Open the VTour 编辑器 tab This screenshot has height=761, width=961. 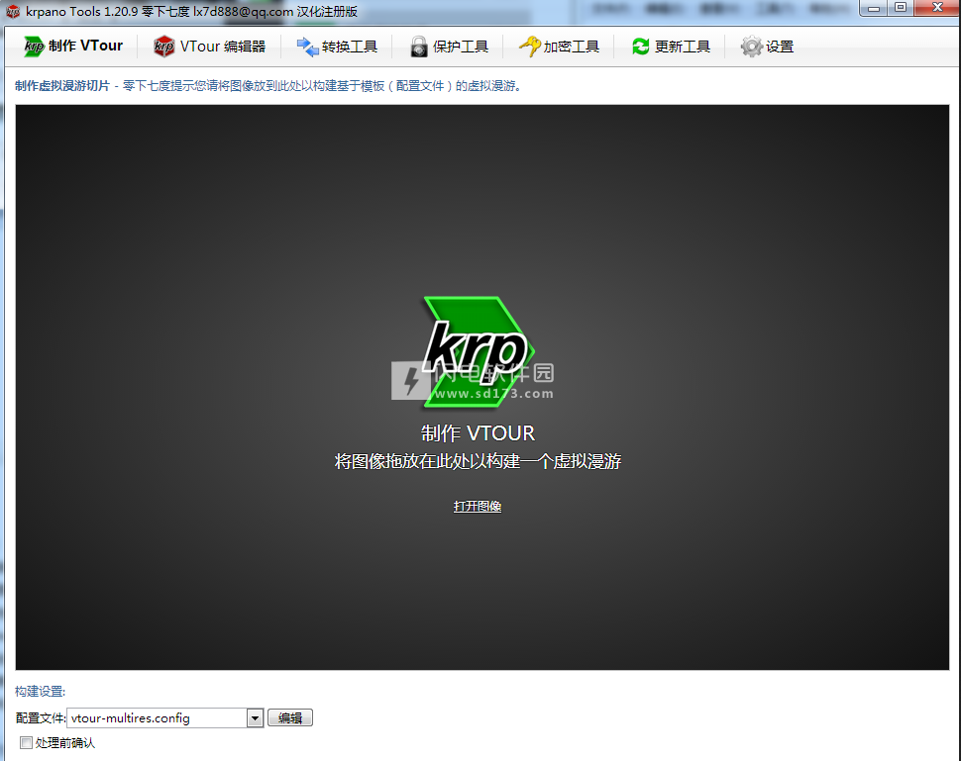pyautogui.click(x=210, y=47)
